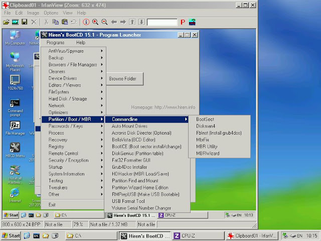
Task: Go to previous image with left arrow
Action: 114,22
